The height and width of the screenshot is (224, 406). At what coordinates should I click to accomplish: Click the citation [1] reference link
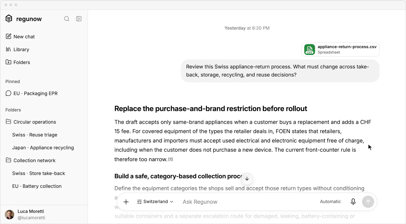(171, 159)
